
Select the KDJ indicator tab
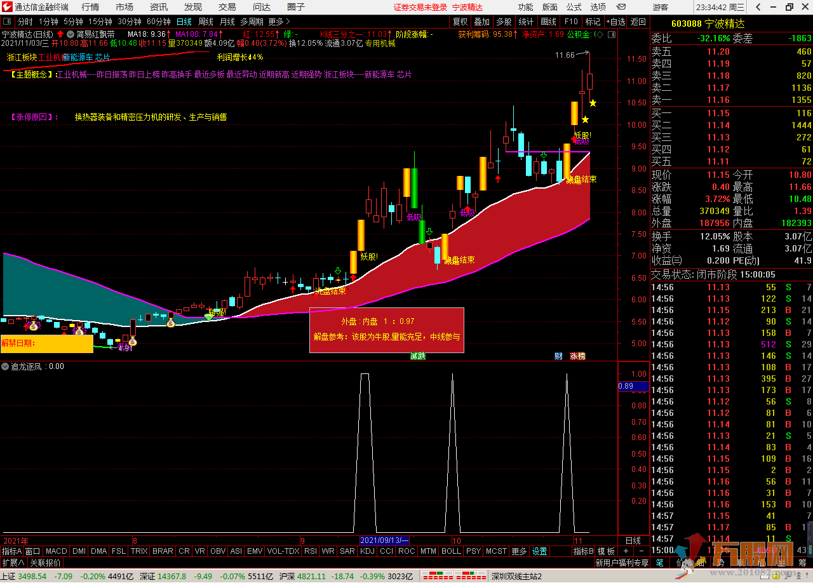coord(367,551)
